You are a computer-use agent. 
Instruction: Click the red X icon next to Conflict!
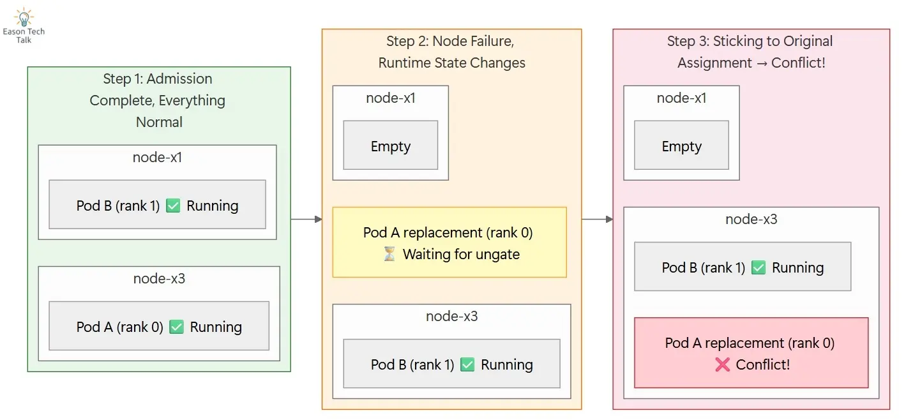click(722, 364)
